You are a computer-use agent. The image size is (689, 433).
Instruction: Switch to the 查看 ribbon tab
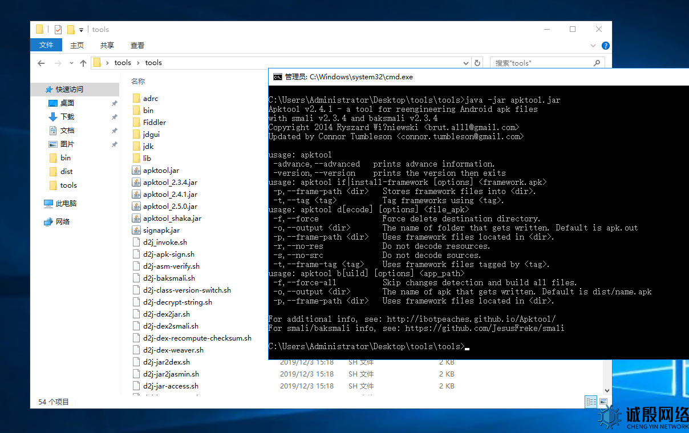point(137,45)
